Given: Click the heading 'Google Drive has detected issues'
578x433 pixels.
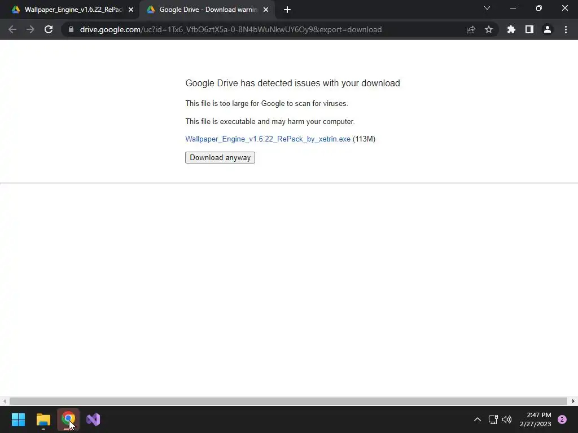Looking at the screenshot, I should click(x=293, y=83).
